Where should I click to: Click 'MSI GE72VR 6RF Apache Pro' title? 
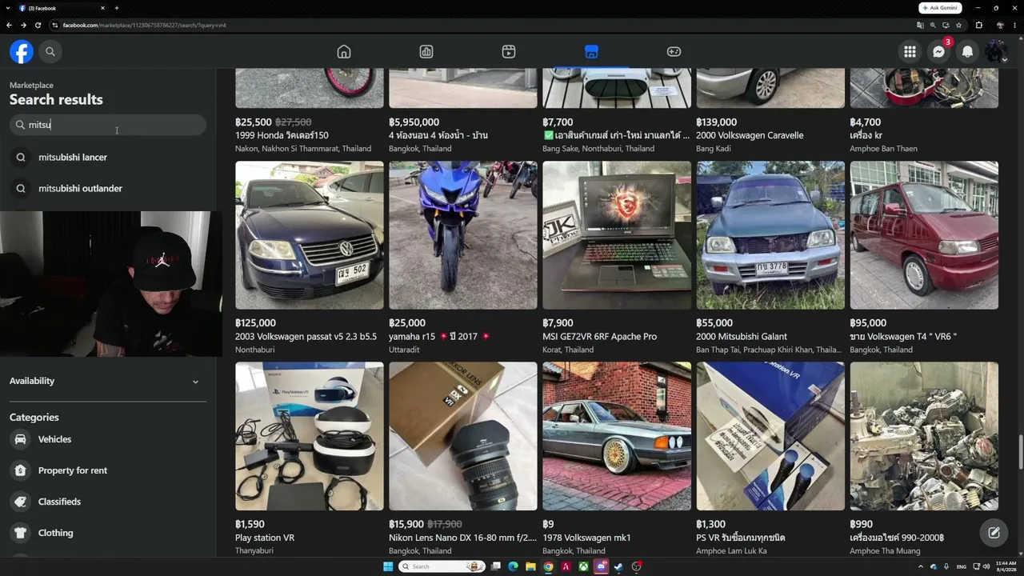(599, 337)
